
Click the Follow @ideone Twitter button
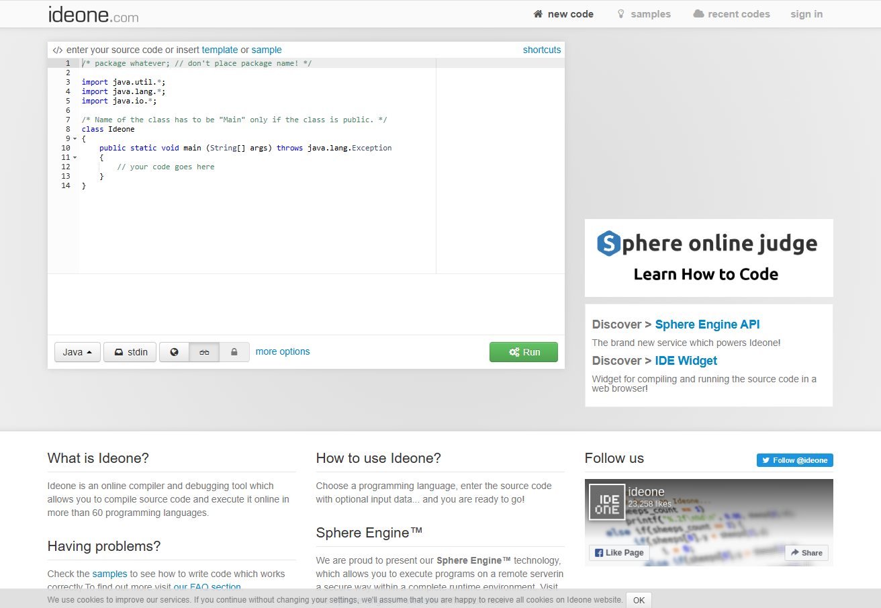[795, 460]
